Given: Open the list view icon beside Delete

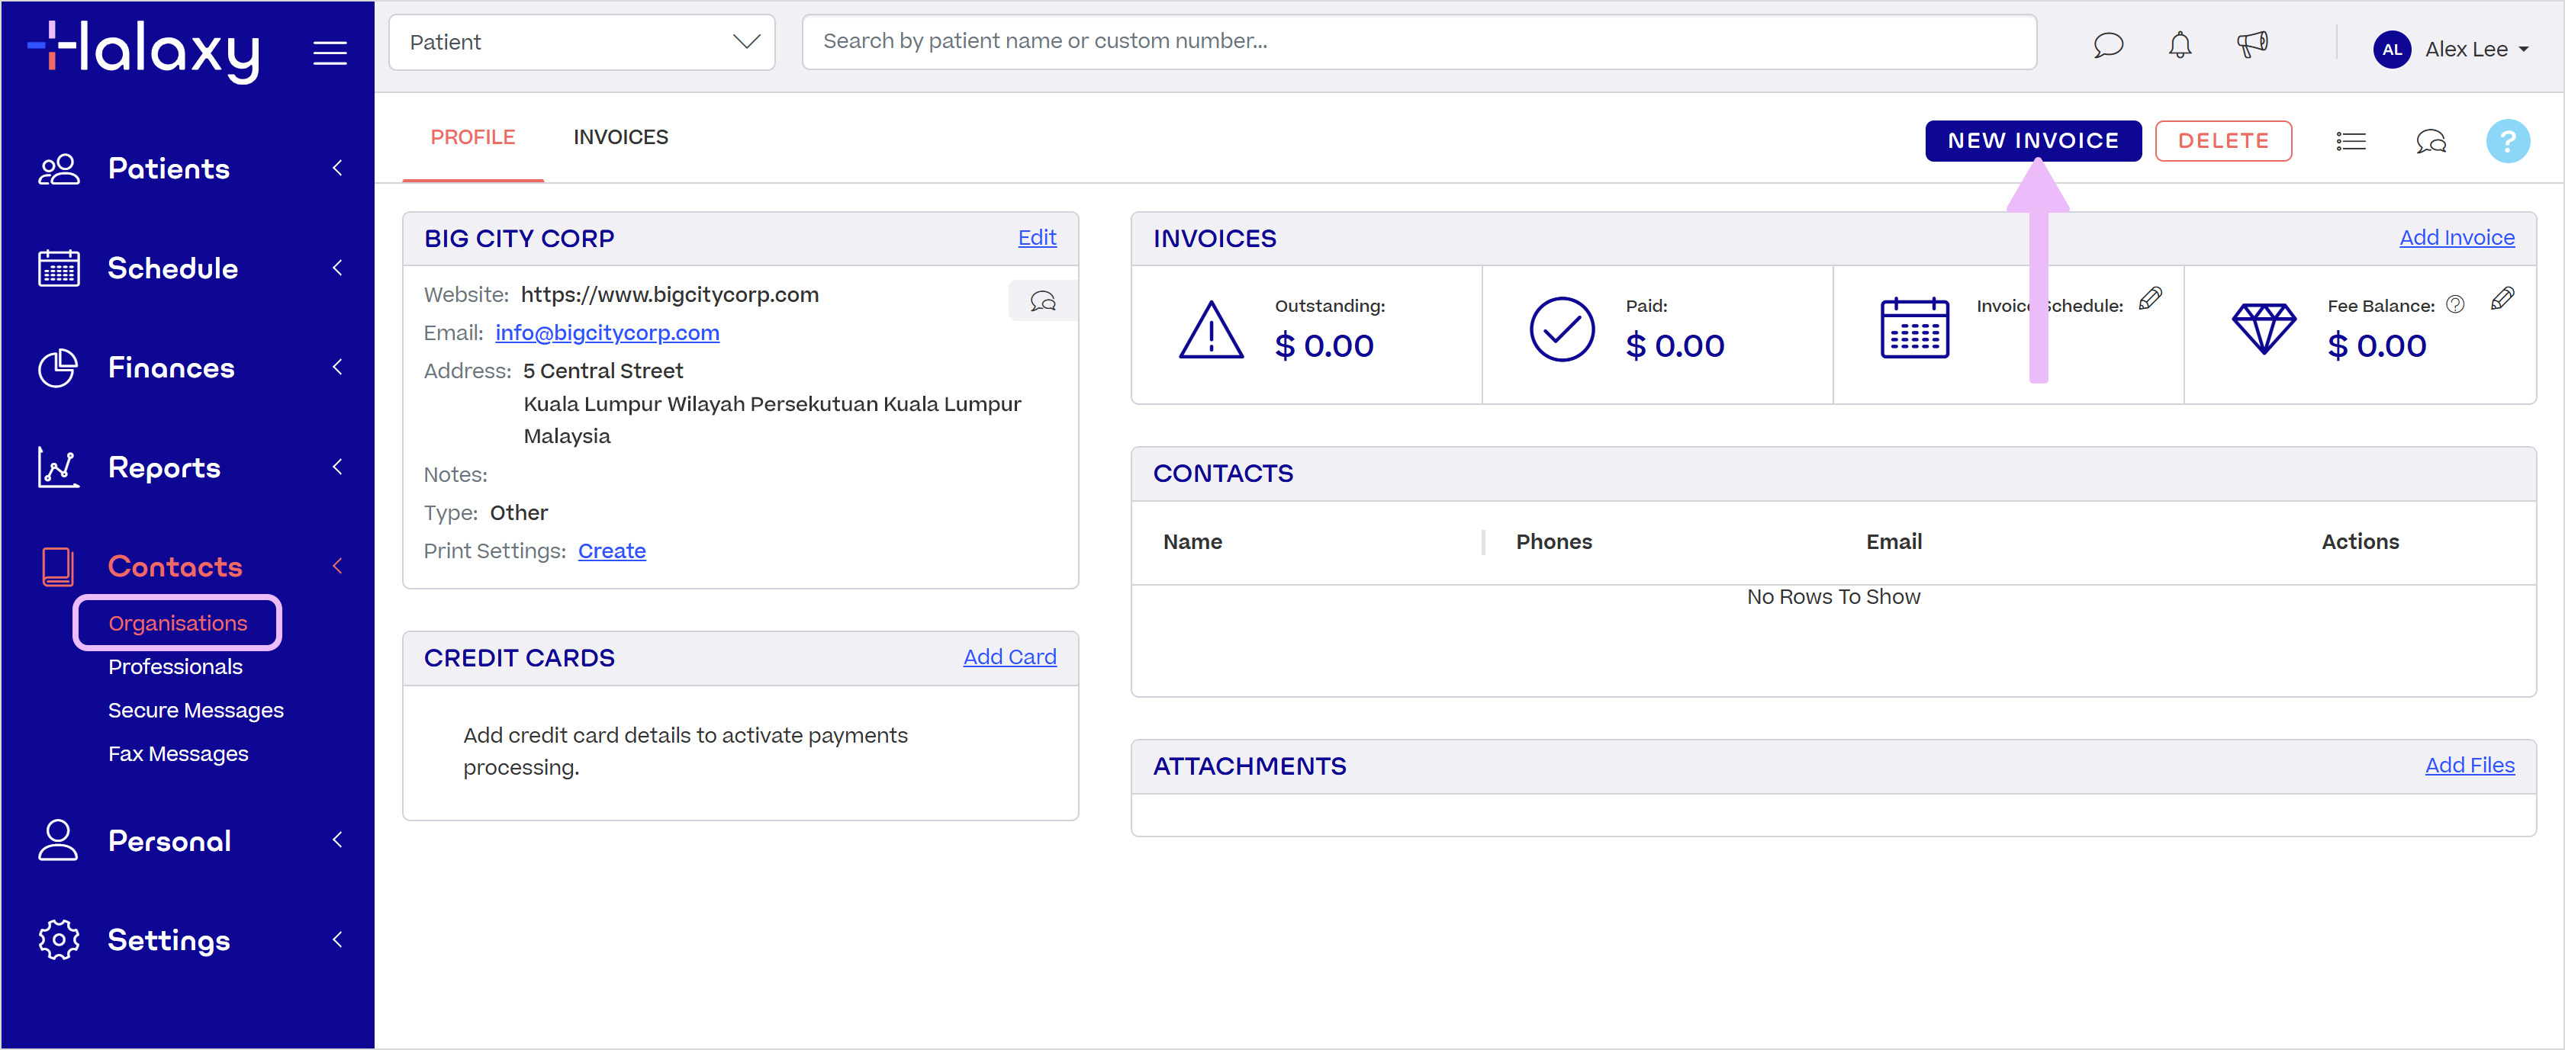Looking at the screenshot, I should click(x=2350, y=141).
